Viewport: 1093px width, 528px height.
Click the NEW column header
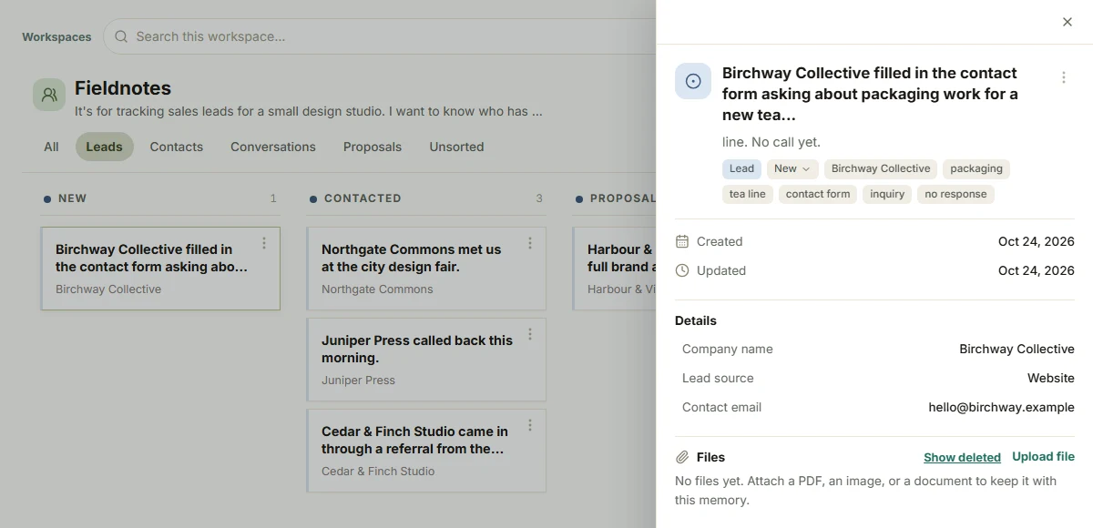[72, 198]
